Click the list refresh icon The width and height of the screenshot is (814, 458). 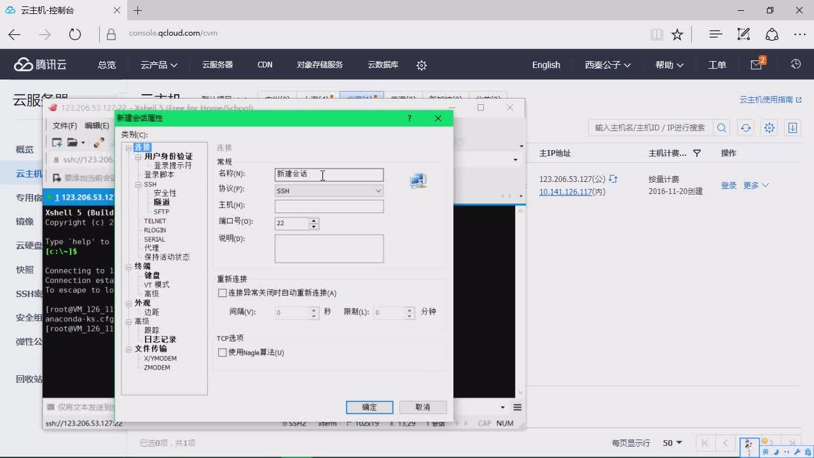pos(745,128)
